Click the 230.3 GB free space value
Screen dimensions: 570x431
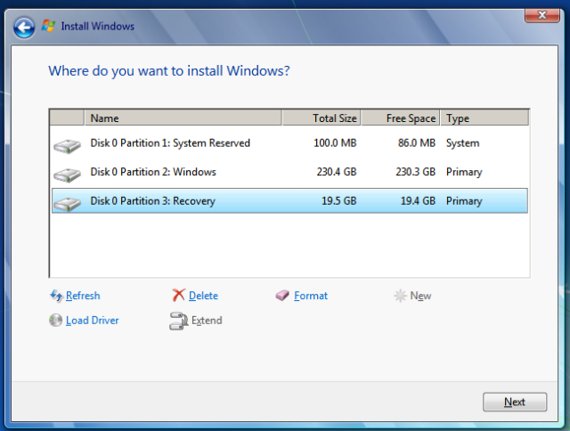416,172
